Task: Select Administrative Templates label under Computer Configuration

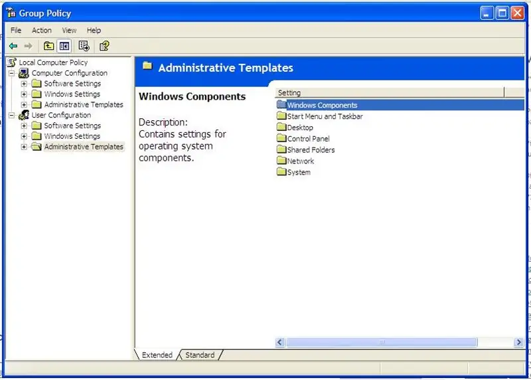Action: click(x=84, y=104)
